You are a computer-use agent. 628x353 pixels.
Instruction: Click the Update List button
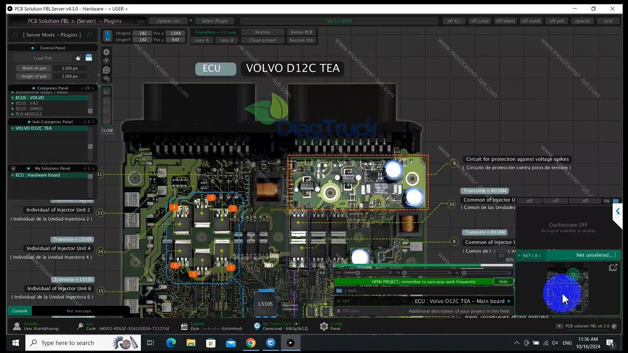click(x=168, y=21)
